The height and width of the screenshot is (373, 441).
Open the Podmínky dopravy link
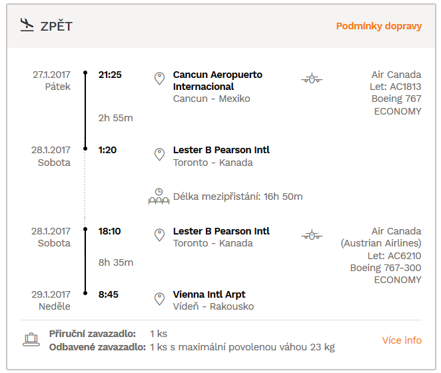coord(379,26)
